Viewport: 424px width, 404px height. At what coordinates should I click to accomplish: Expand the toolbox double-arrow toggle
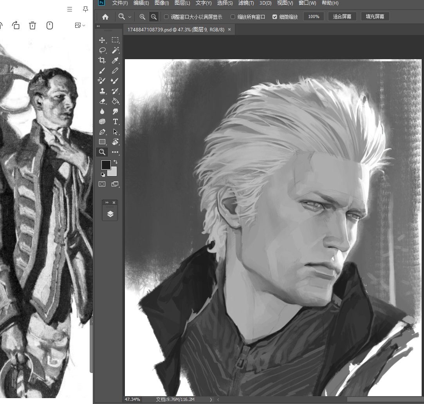(x=98, y=26)
